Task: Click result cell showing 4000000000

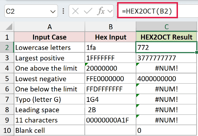Action: click(x=166, y=78)
